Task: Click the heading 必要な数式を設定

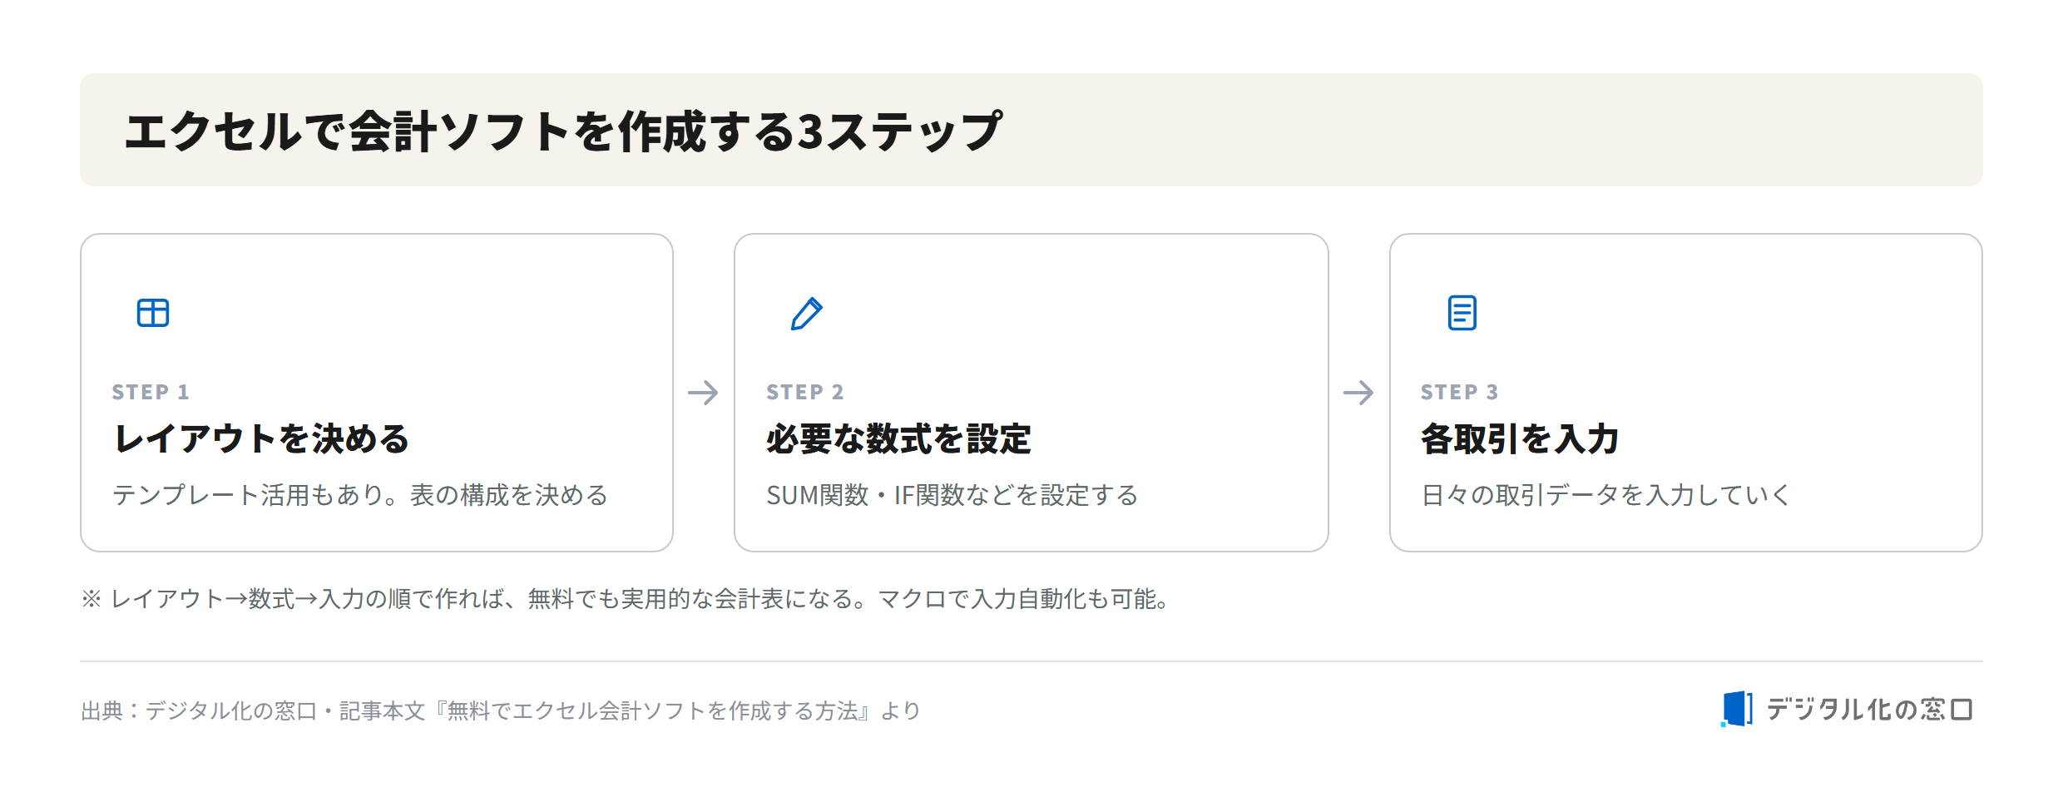Action: [x=898, y=438]
